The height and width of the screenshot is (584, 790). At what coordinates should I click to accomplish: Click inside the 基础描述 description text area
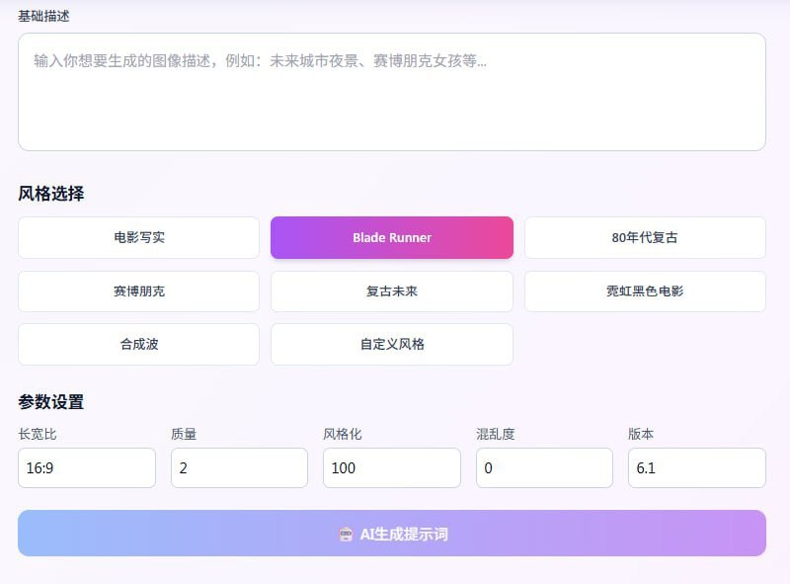(394, 92)
